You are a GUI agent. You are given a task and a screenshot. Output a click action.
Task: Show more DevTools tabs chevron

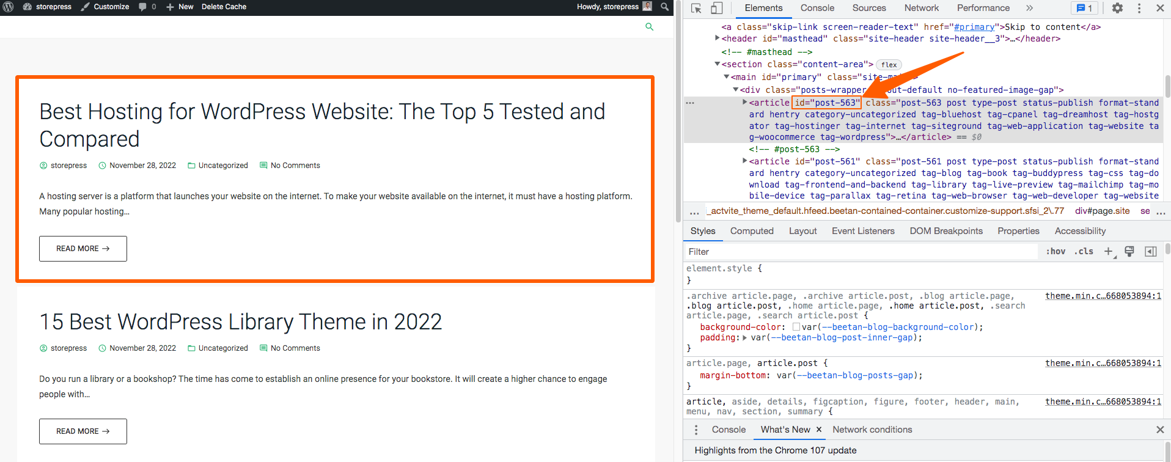click(1029, 8)
